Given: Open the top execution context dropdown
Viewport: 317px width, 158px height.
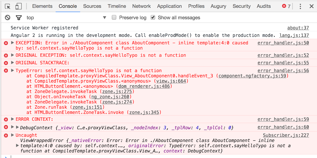Looking at the screenshot, I should point(66,18).
